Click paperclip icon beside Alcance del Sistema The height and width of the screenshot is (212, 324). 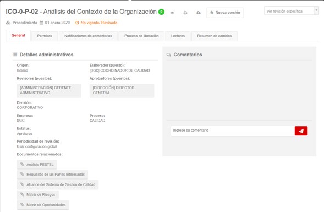tap(22, 184)
